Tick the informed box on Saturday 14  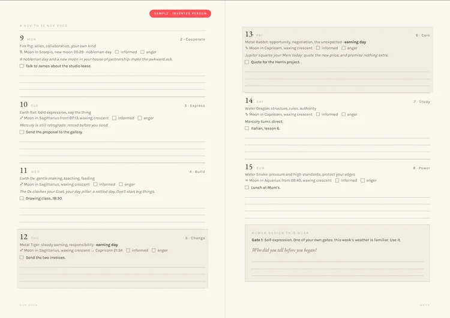pos(317,114)
